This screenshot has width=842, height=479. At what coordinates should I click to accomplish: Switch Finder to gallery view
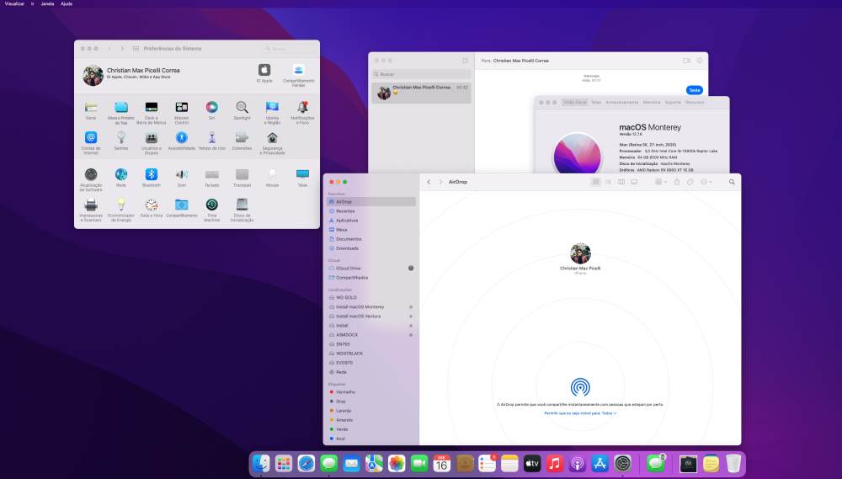[634, 182]
